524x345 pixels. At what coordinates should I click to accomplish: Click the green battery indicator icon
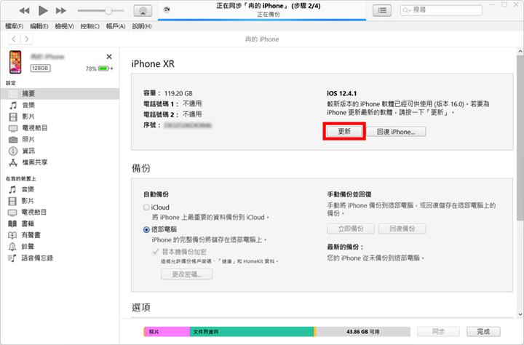click(x=103, y=68)
